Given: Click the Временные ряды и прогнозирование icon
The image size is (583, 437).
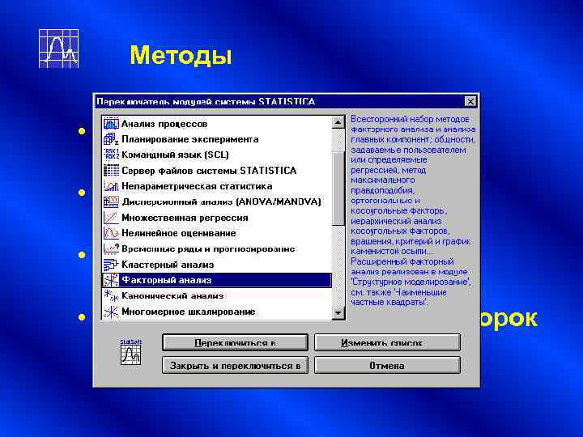Looking at the screenshot, I should tap(111, 248).
